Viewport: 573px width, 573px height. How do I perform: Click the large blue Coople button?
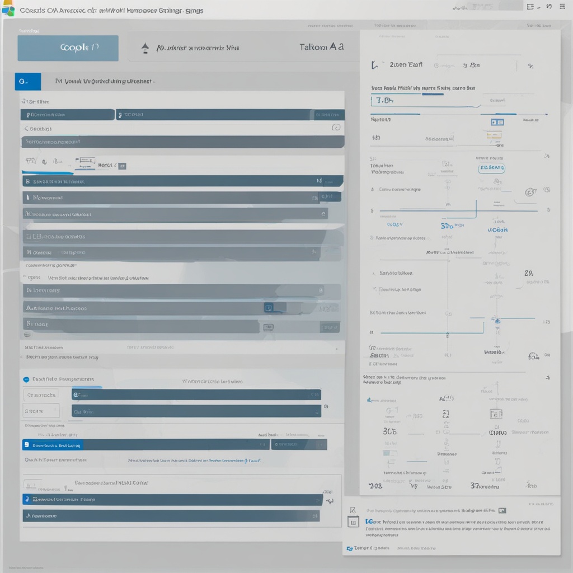click(x=68, y=48)
